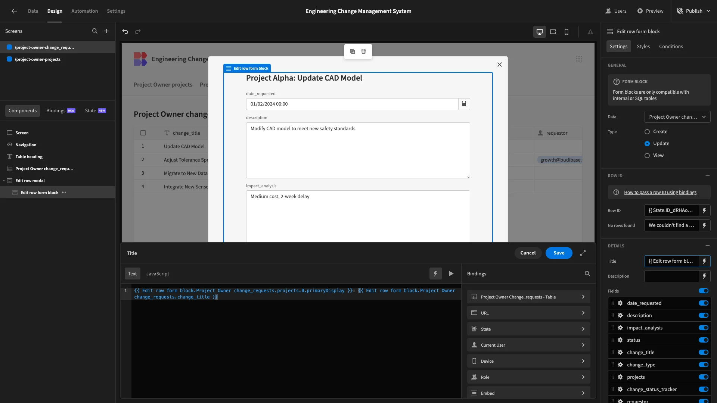
Task: Open the Data source dropdown
Action: point(677,117)
